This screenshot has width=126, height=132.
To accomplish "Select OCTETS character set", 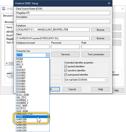I will [x=33, y=109].
